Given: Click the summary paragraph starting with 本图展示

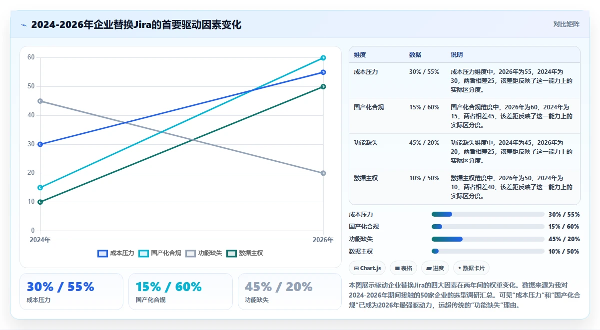Looking at the screenshot, I should tap(465, 295).
